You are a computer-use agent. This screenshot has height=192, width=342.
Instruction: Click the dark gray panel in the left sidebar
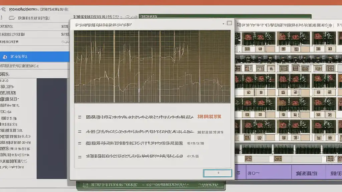(x=52, y=129)
